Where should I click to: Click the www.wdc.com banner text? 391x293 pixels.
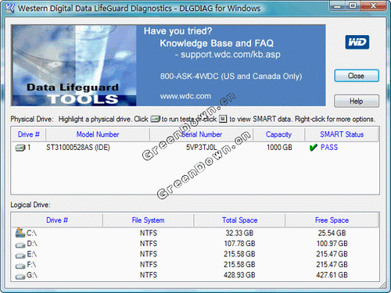tap(185, 96)
